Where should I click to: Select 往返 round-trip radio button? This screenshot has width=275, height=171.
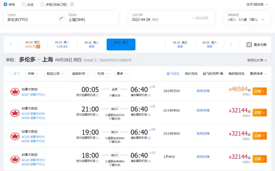(x=24, y=4)
